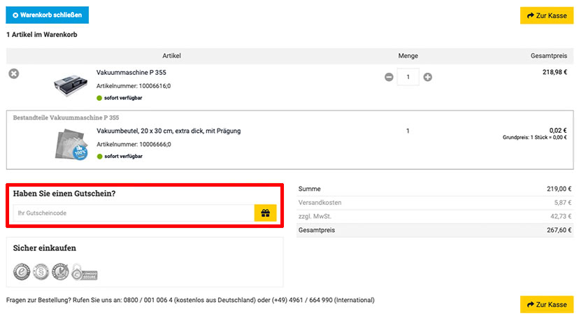Click the first trust seal badge

[x=22, y=272]
